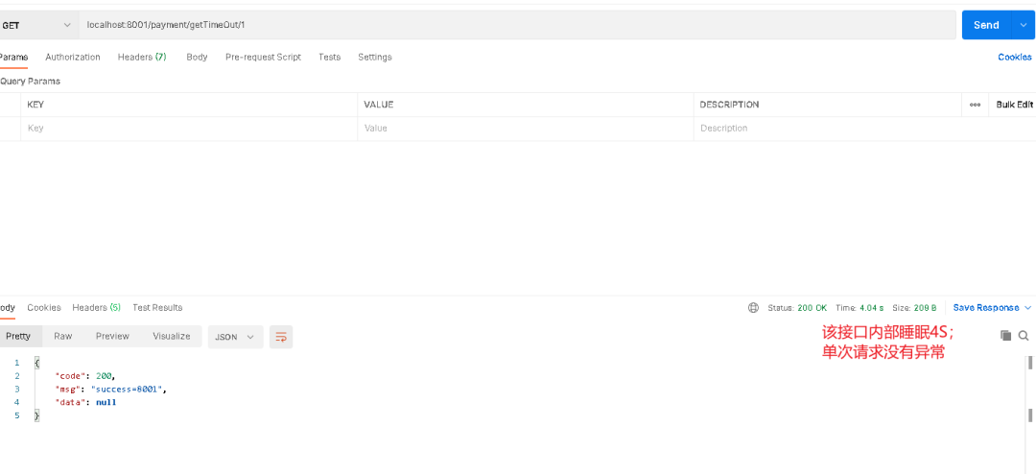Click the Bulk Edit link

pyautogui.click(x=1014, y=105)
